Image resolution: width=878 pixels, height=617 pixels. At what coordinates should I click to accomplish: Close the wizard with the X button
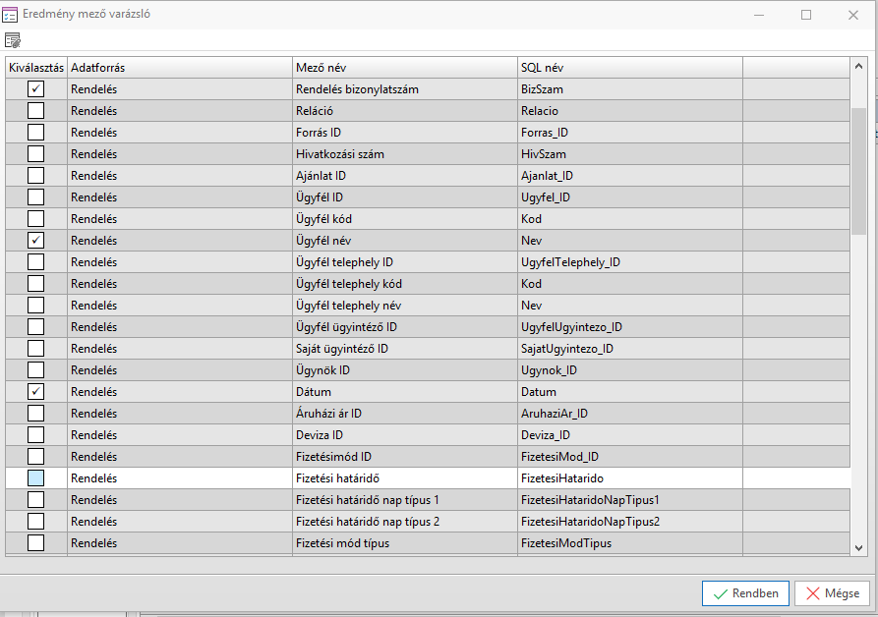(x=851, y=15)
